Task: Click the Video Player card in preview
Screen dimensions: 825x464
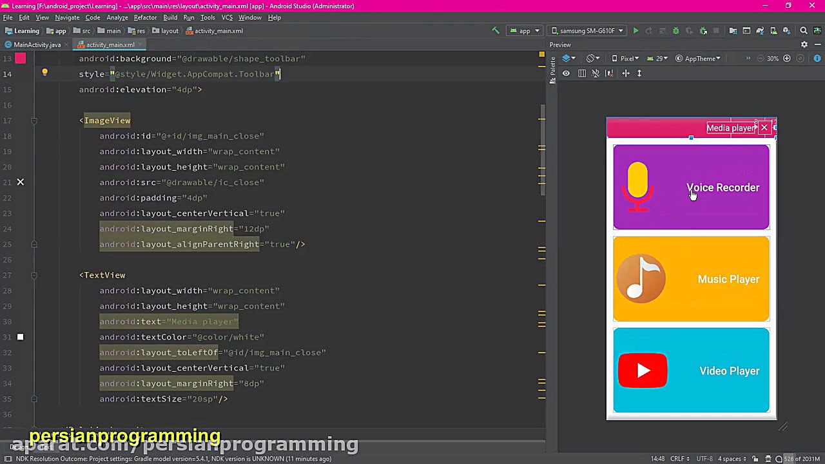Action: coord(691,371)
